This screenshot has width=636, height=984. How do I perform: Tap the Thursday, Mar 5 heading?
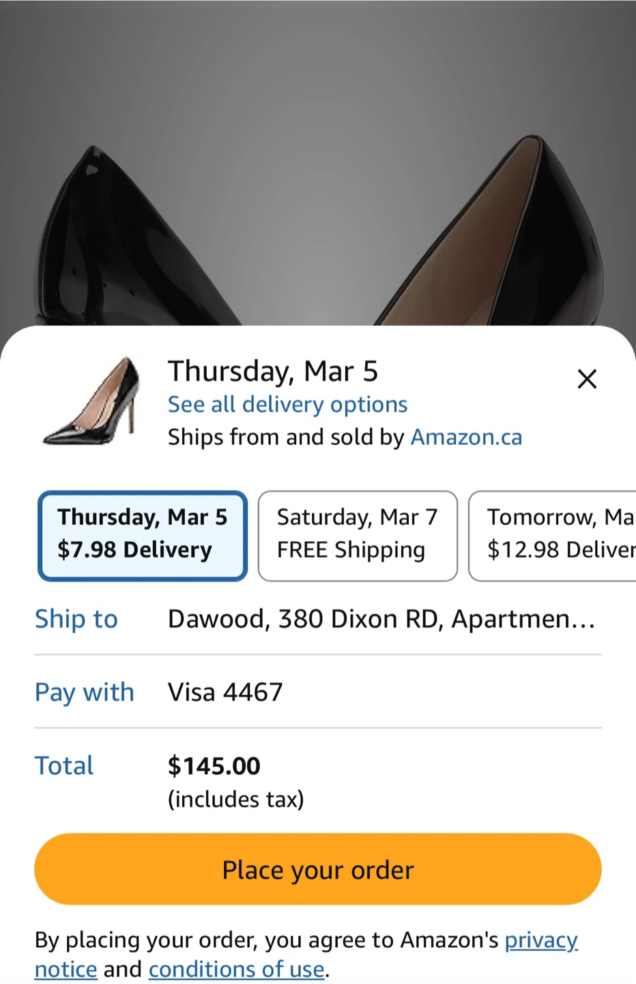273,371
